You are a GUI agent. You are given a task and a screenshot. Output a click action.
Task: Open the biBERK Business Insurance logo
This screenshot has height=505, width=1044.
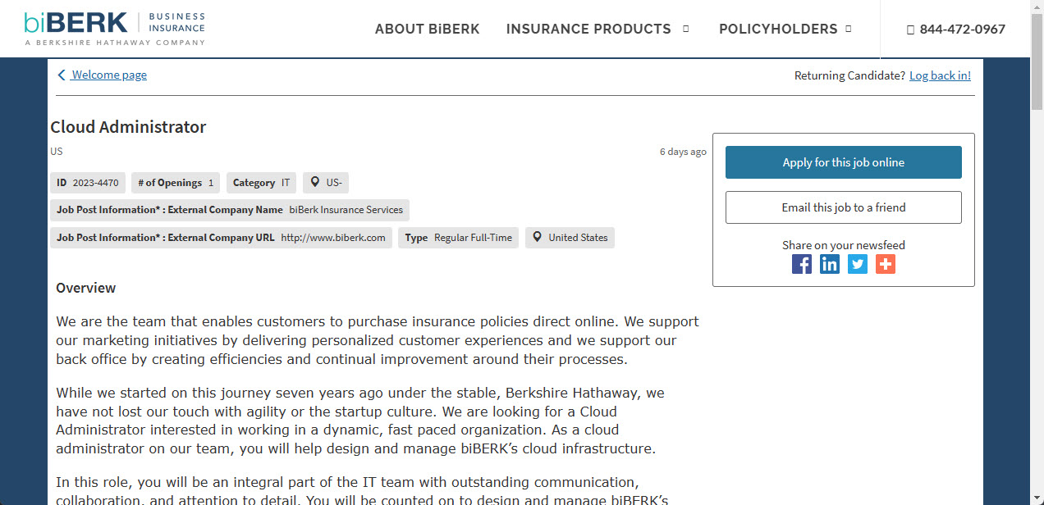(x=115, y=28)
